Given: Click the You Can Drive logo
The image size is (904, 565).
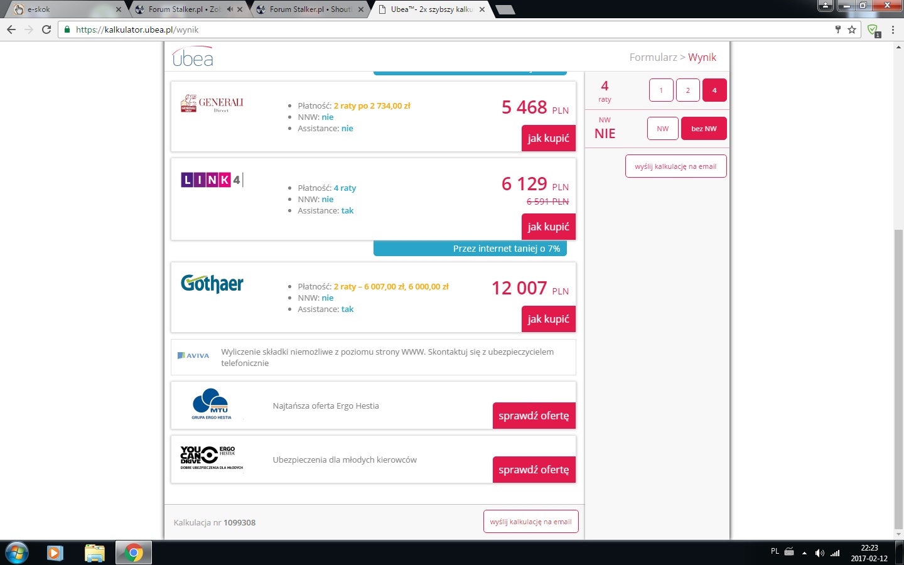Looking at the screenshot, I should [x=212, y=458].
